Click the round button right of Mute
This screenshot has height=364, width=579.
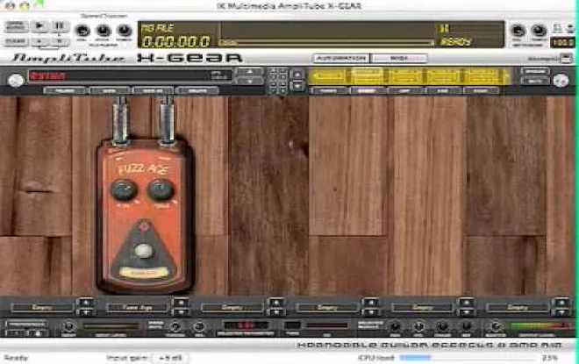(561, 80)
